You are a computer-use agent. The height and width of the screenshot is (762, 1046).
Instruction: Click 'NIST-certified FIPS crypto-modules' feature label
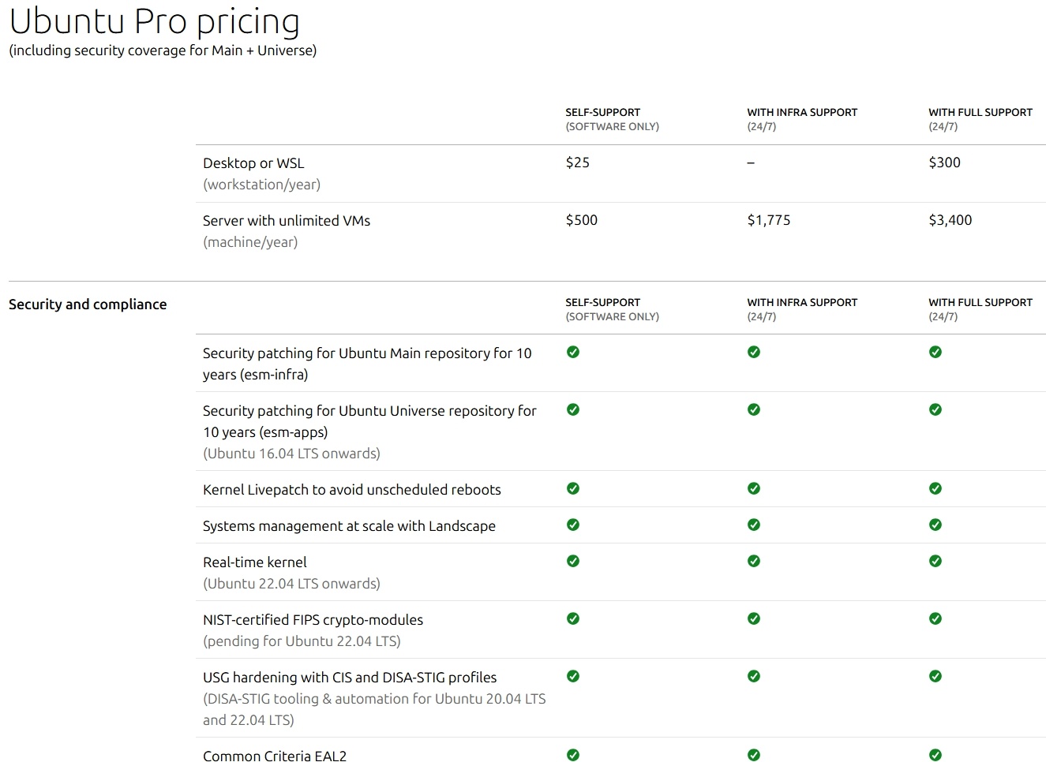[313, 620]
